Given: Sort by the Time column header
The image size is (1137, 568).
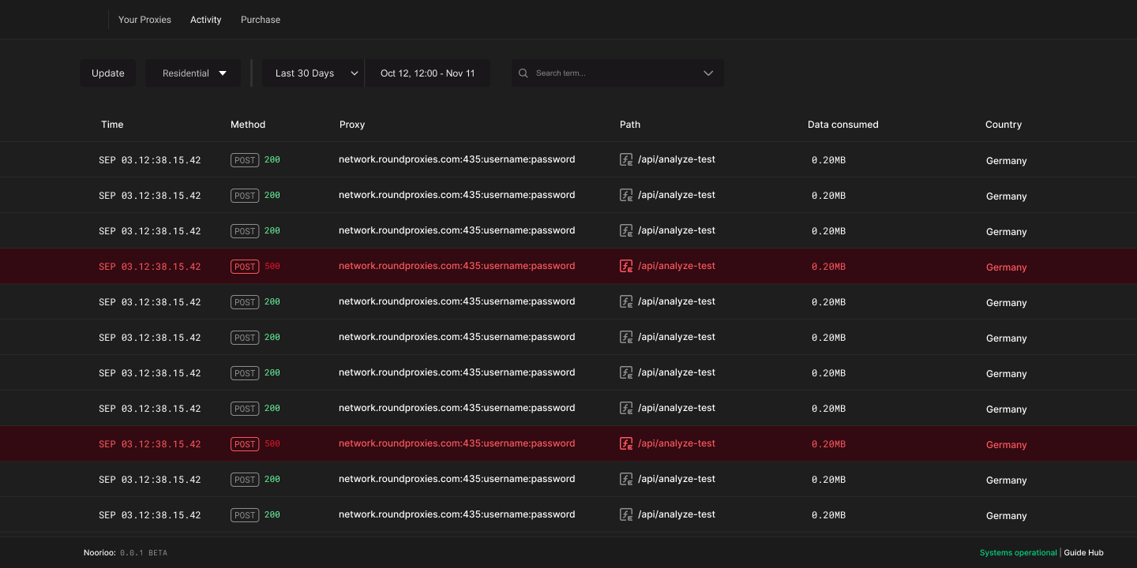Looking at the screenshot, I should (x=112, y=125).
